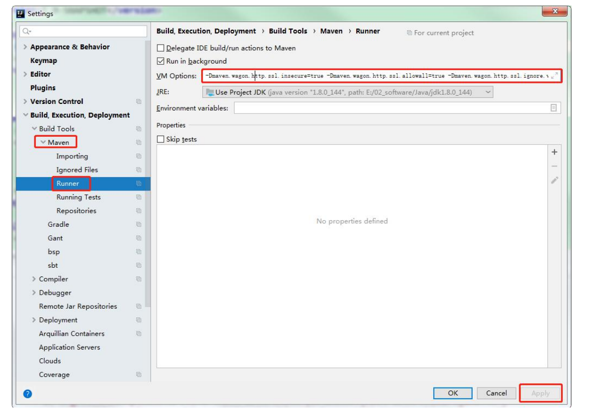Screen dimensions: 596x408
Task: Expand the Version Control section
Action: [25, 101]
